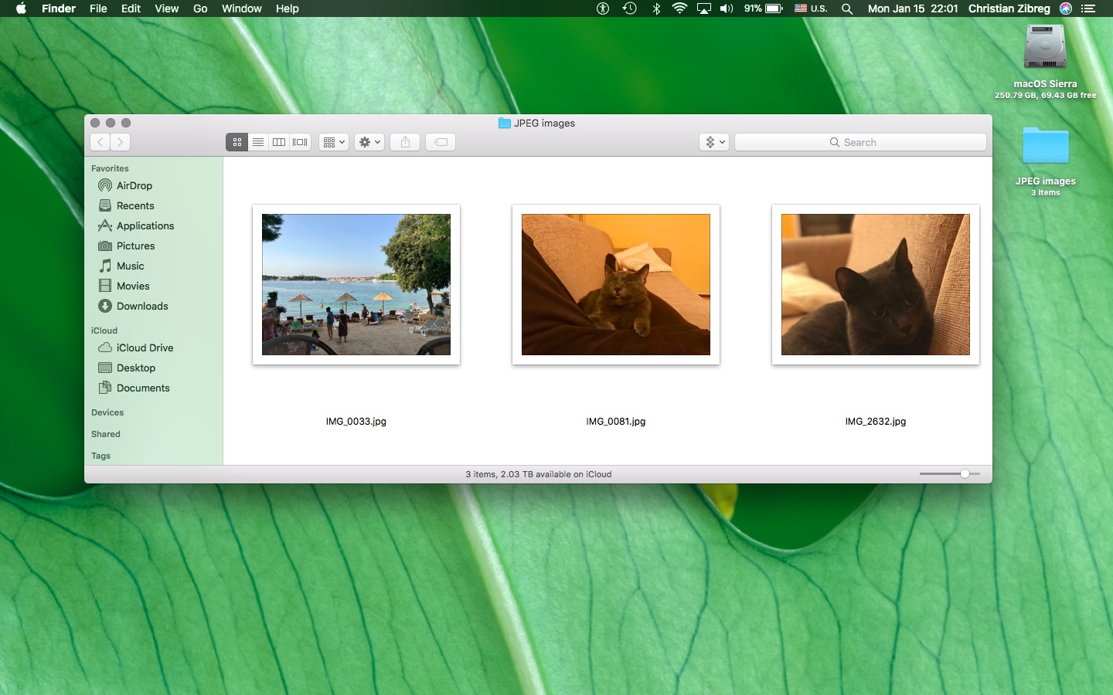Go forward with the right arrow button

point(121,142)
